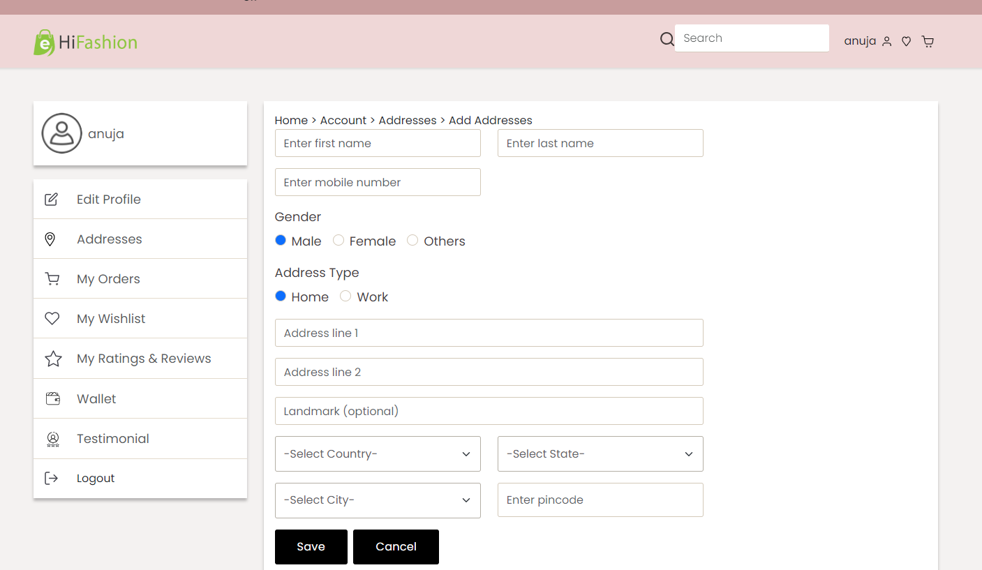Open the wishlist heart icon in header
The image size is (982, 570).
tap(907, 42)
